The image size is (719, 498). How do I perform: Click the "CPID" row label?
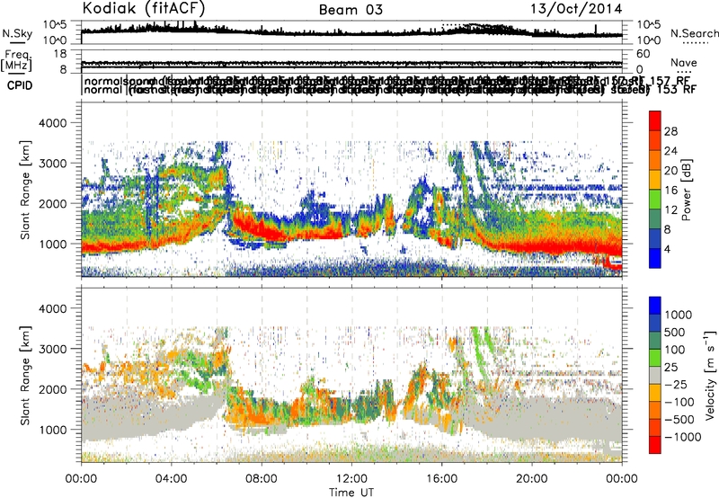(x=20, y=85)
